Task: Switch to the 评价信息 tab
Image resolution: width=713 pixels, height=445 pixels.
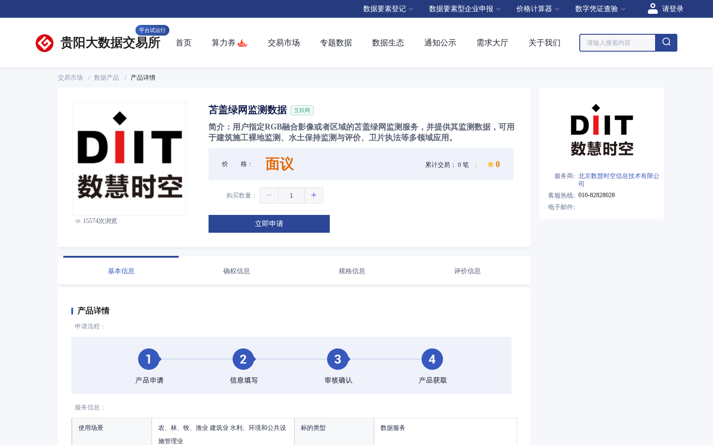Action: (467, 271)
